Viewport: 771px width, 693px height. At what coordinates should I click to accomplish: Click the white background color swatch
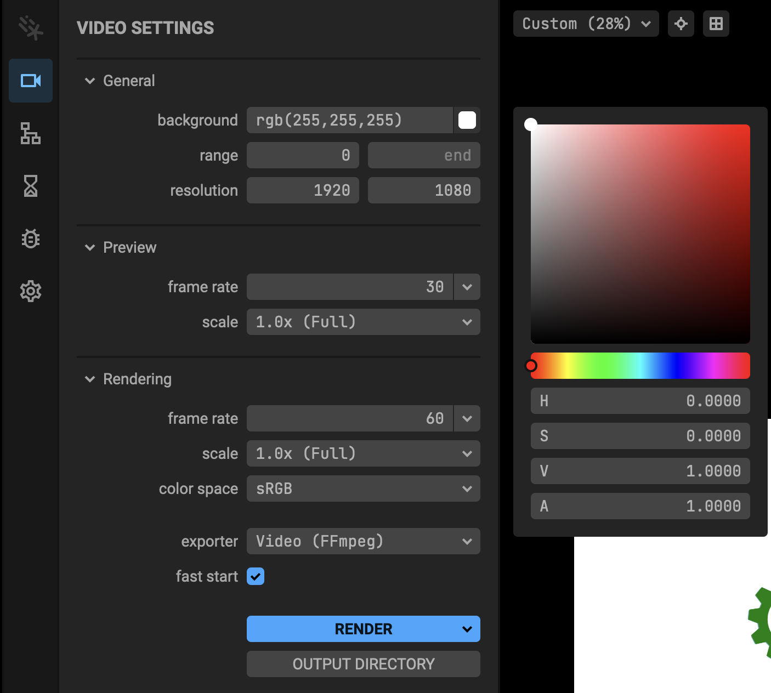[x=467, y=120]
